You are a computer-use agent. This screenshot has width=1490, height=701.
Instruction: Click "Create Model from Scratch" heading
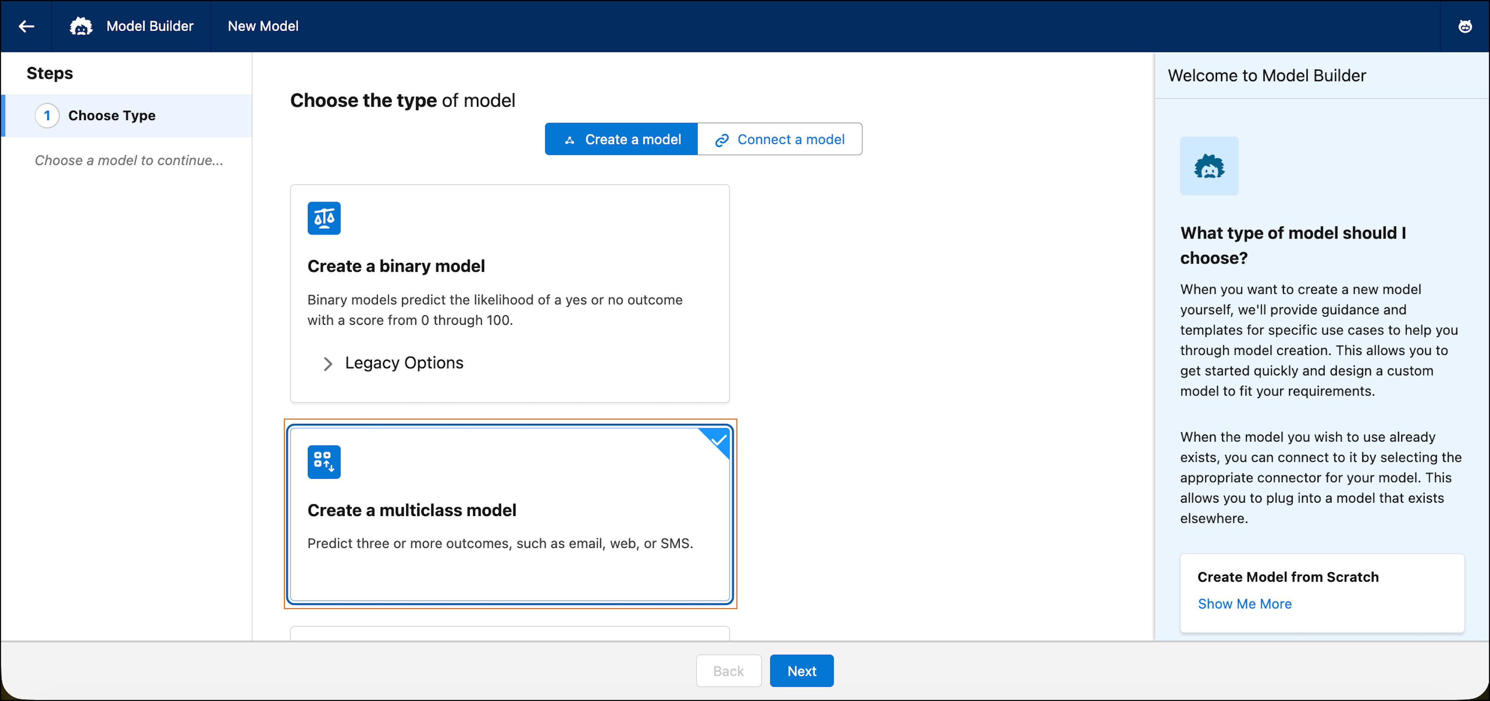[x=1288, y=577]
